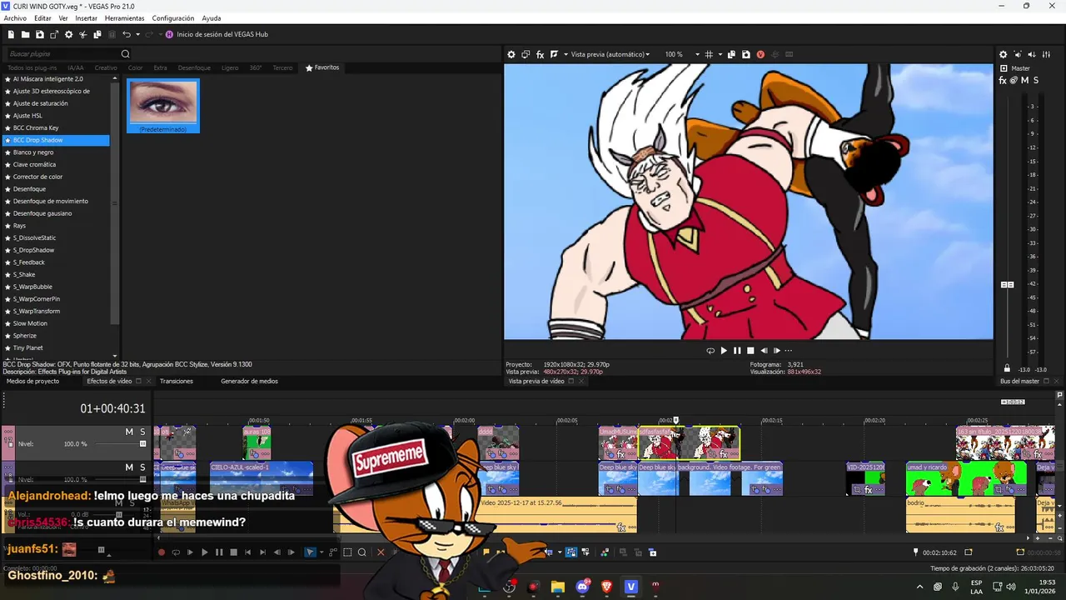This screenshot has height=600, width=1066.
Task: Solo the second video track
Action: click(x=142, y=467)
